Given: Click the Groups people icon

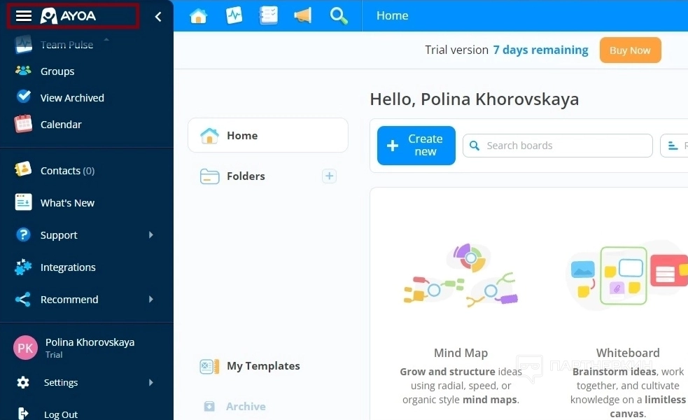Looking at the screenshot, I should [23, 70].
